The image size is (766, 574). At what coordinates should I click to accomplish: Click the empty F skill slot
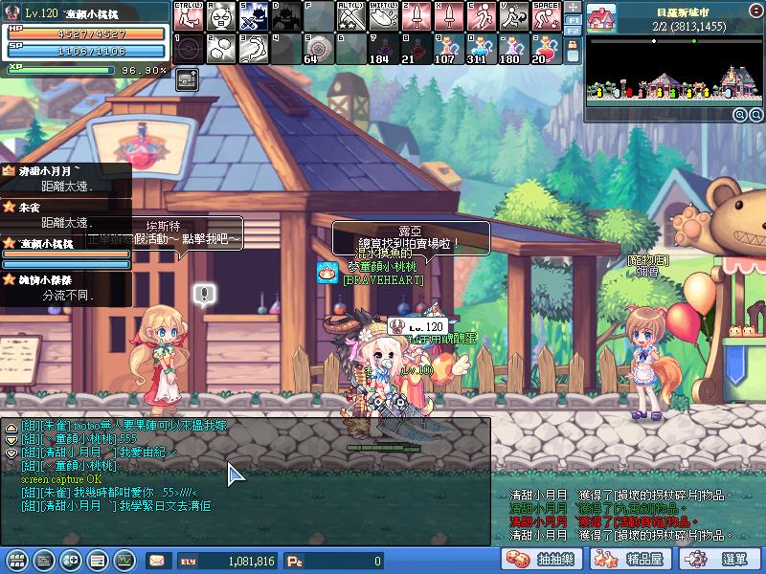point(319,16)
